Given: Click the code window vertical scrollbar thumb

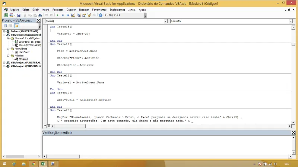Looking at the screenshot, I should 293,44.
